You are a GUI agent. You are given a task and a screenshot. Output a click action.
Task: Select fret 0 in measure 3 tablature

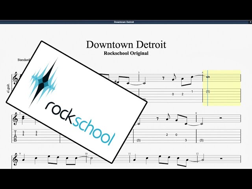click(x=173, y=94)
